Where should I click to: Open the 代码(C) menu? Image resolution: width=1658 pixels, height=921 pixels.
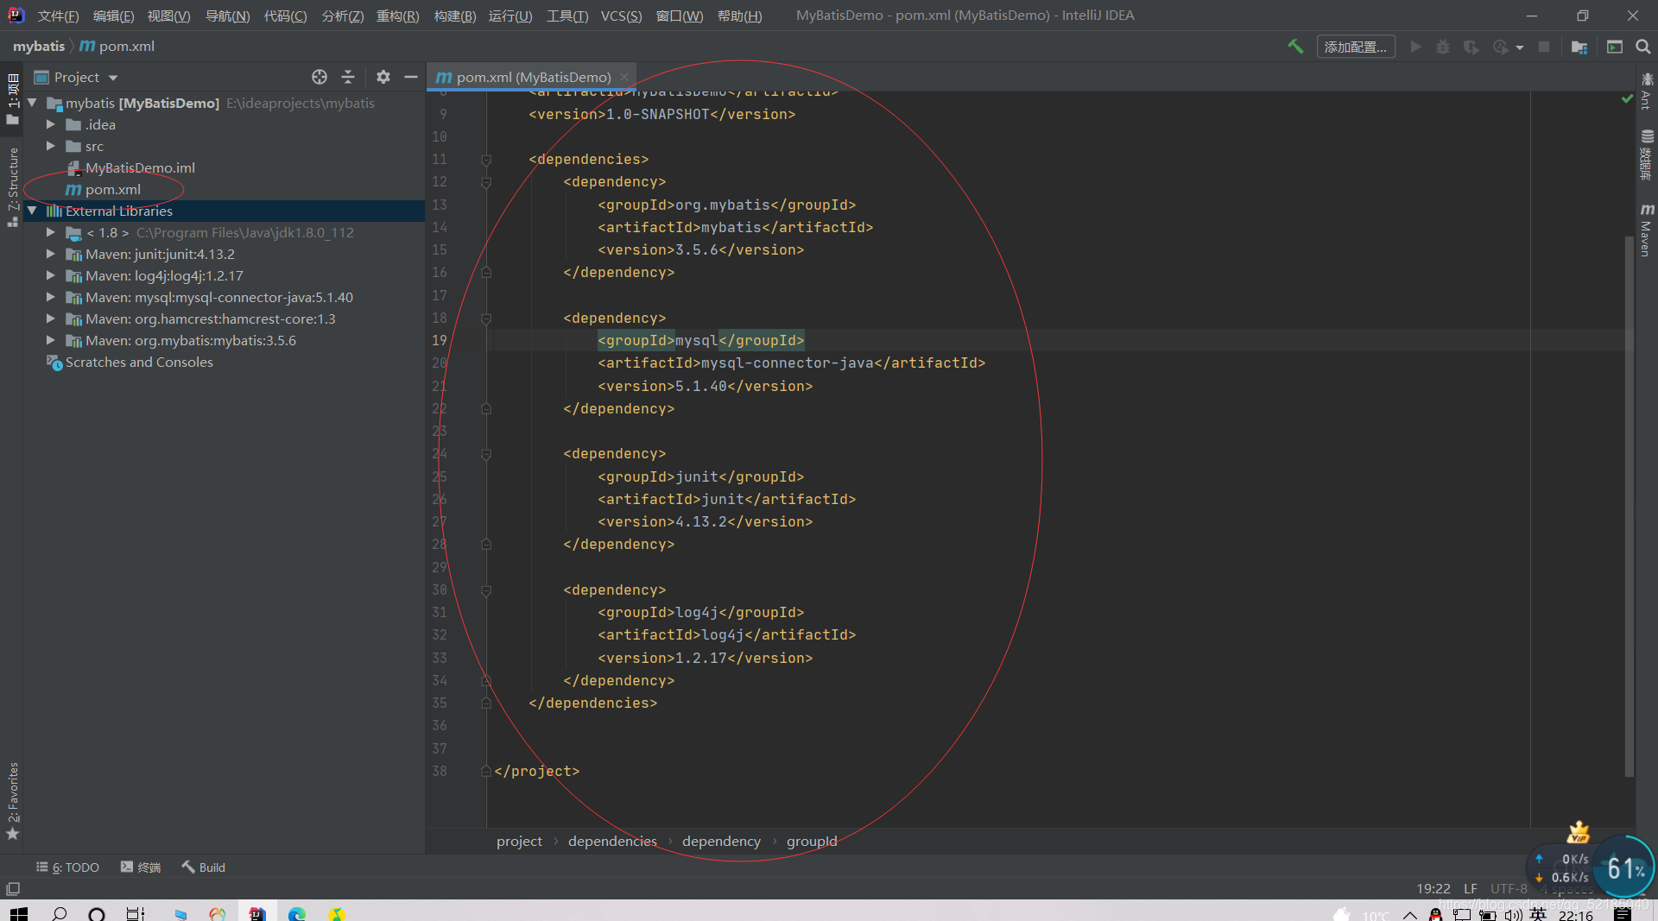285,16
